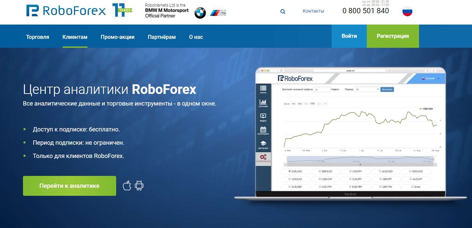
Task: Click the EUR/USD legend entry on the chart
Action: point(426,109)
